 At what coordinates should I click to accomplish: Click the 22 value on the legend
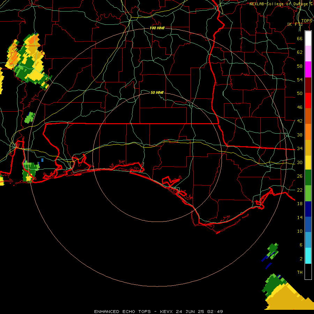(300, 190)
